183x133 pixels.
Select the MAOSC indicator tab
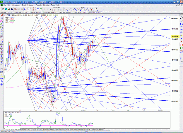(x=26, y=129)
